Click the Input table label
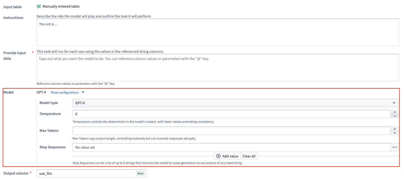 click(x=12, y=7)
